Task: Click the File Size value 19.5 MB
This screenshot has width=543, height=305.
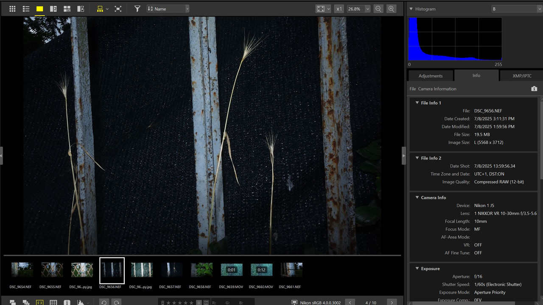Action: click(482, 134)
